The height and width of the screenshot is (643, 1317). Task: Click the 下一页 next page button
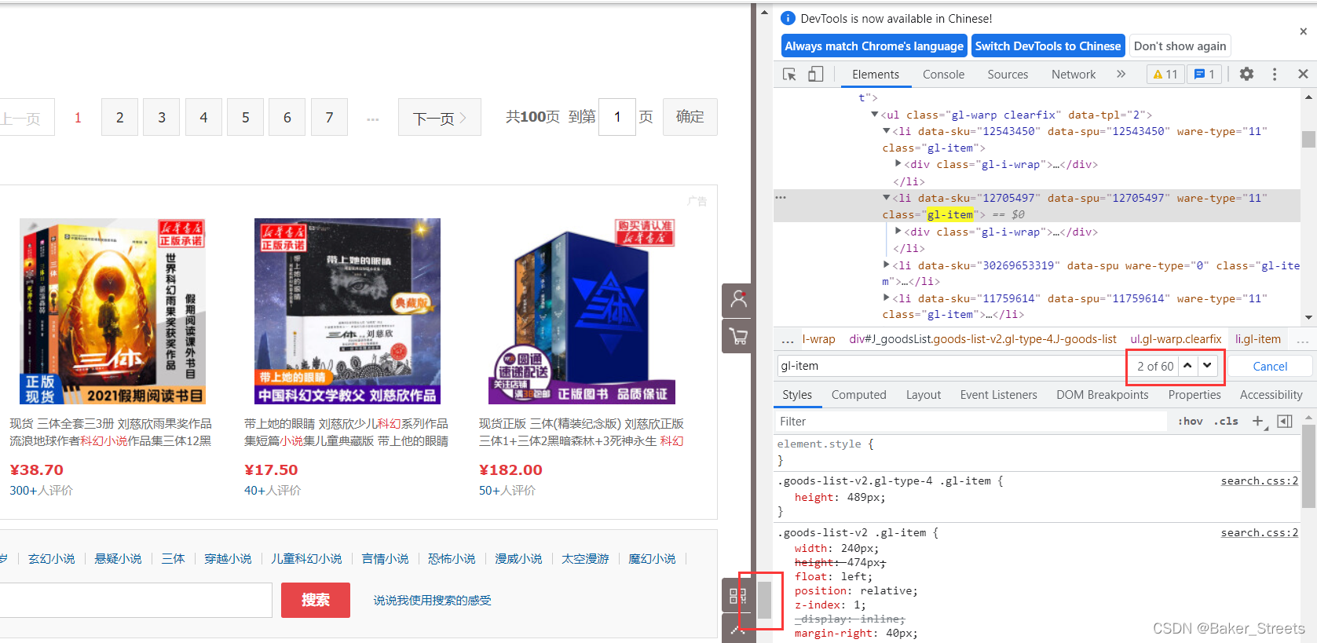[x=439, y=117]
